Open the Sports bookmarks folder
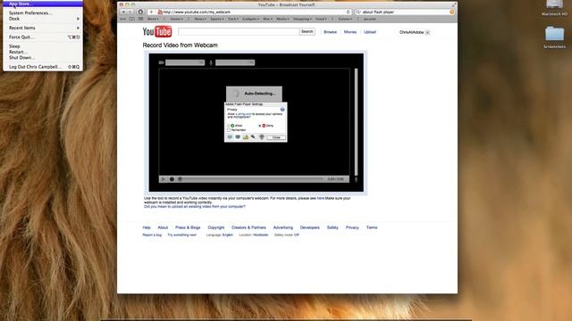 pos(217,19)
